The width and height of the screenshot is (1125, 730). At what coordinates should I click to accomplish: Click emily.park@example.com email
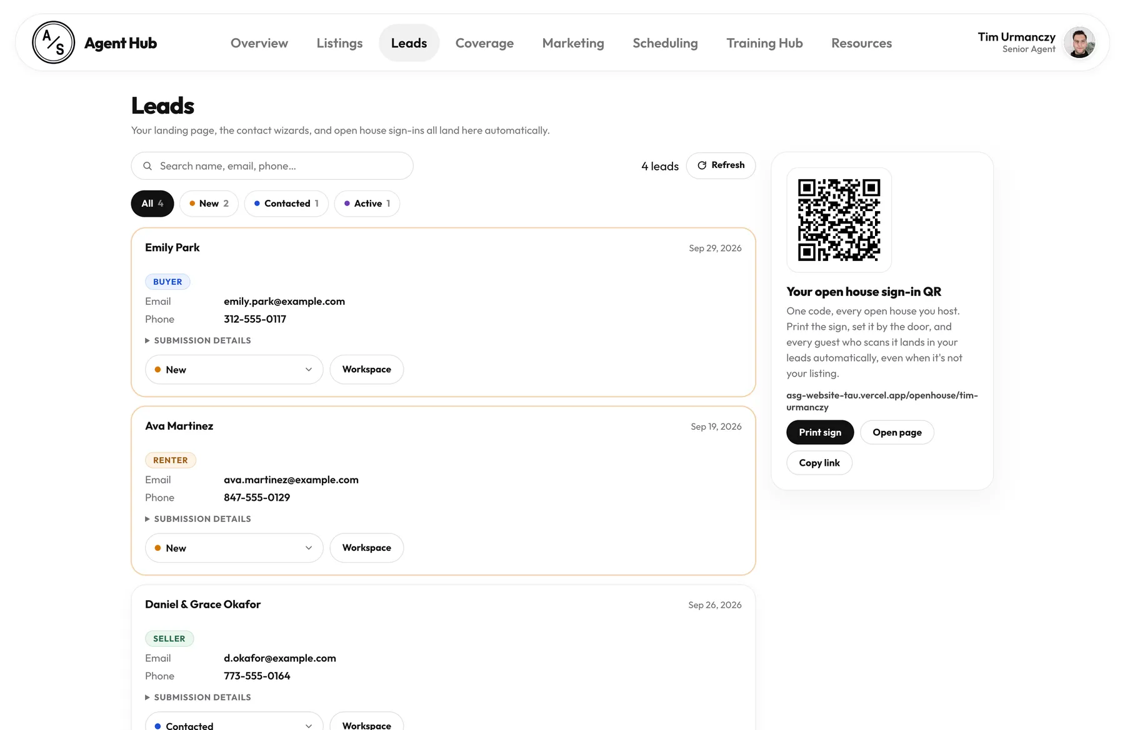(x=284, y=302)
